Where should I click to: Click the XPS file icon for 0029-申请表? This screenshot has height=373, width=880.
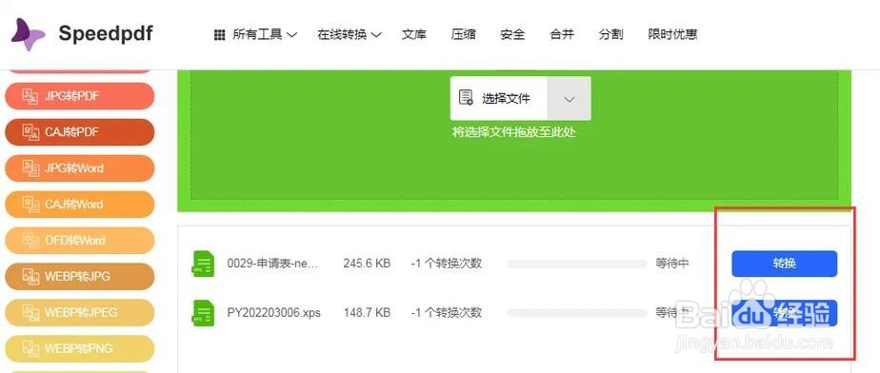pos(203,264)
